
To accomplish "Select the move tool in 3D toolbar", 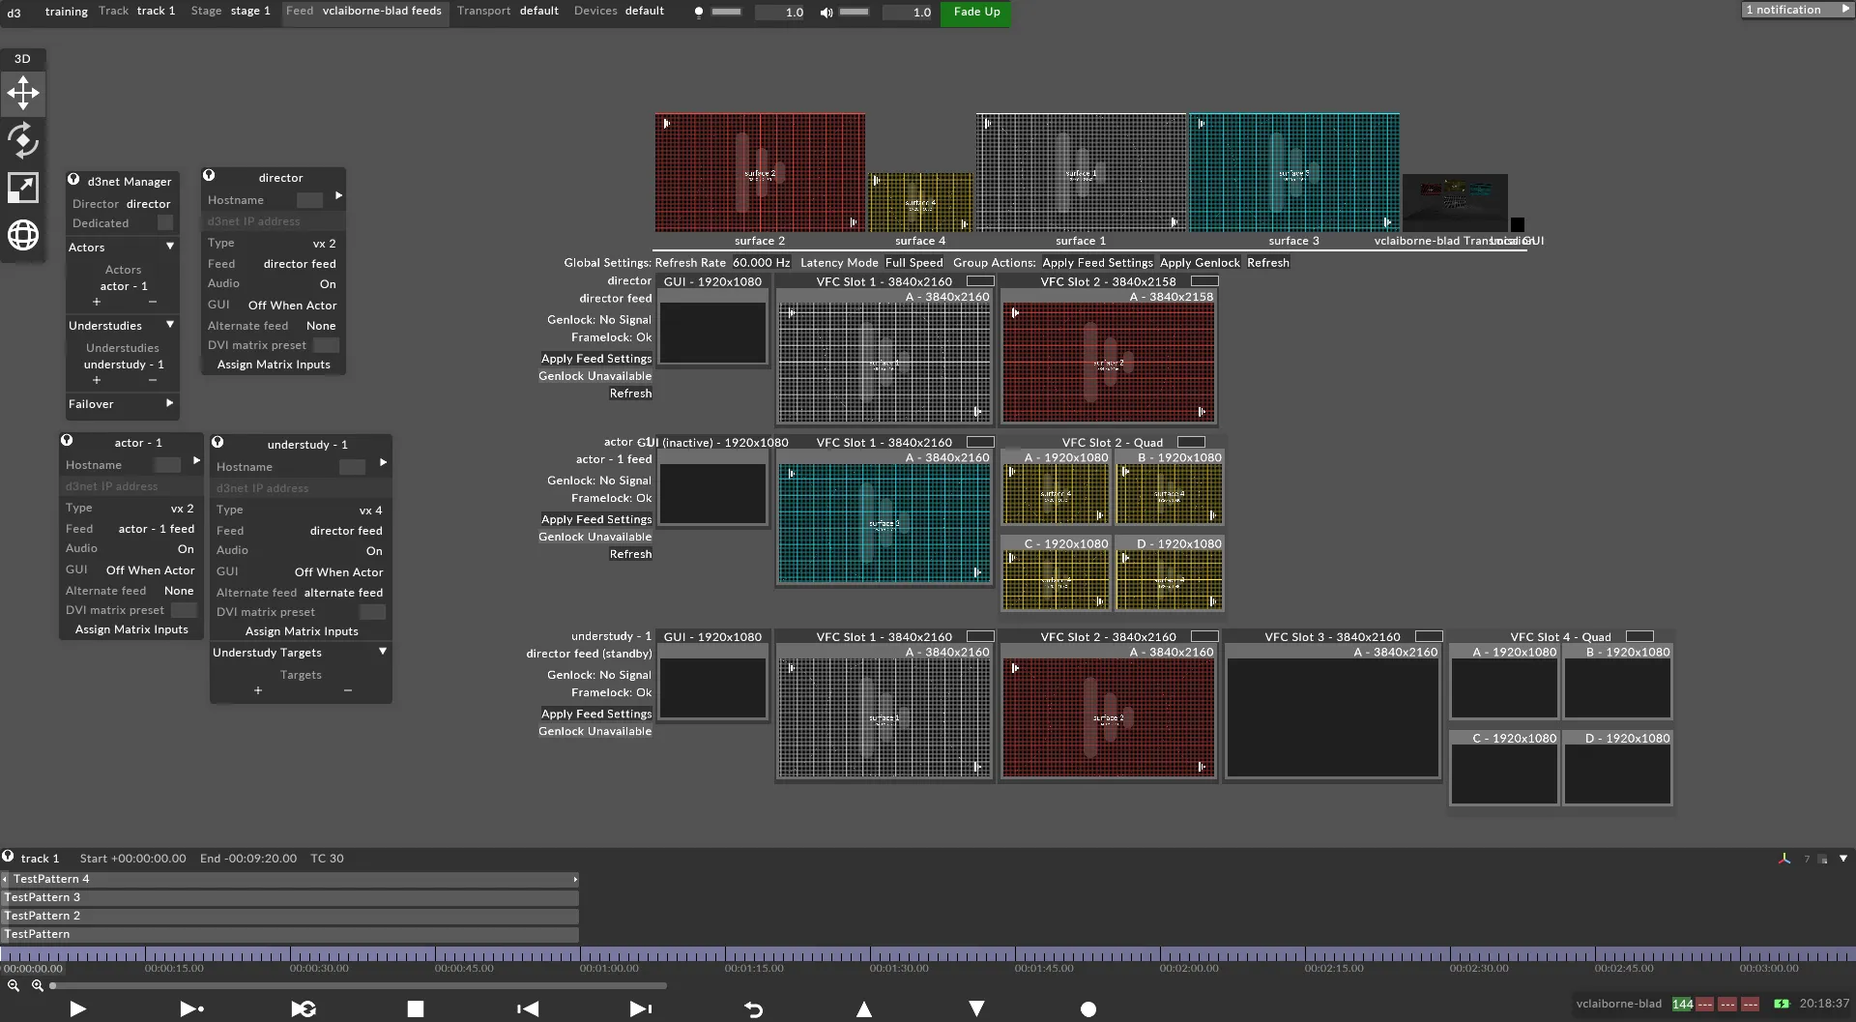I will pyautogui.click(x=23, y=94).
